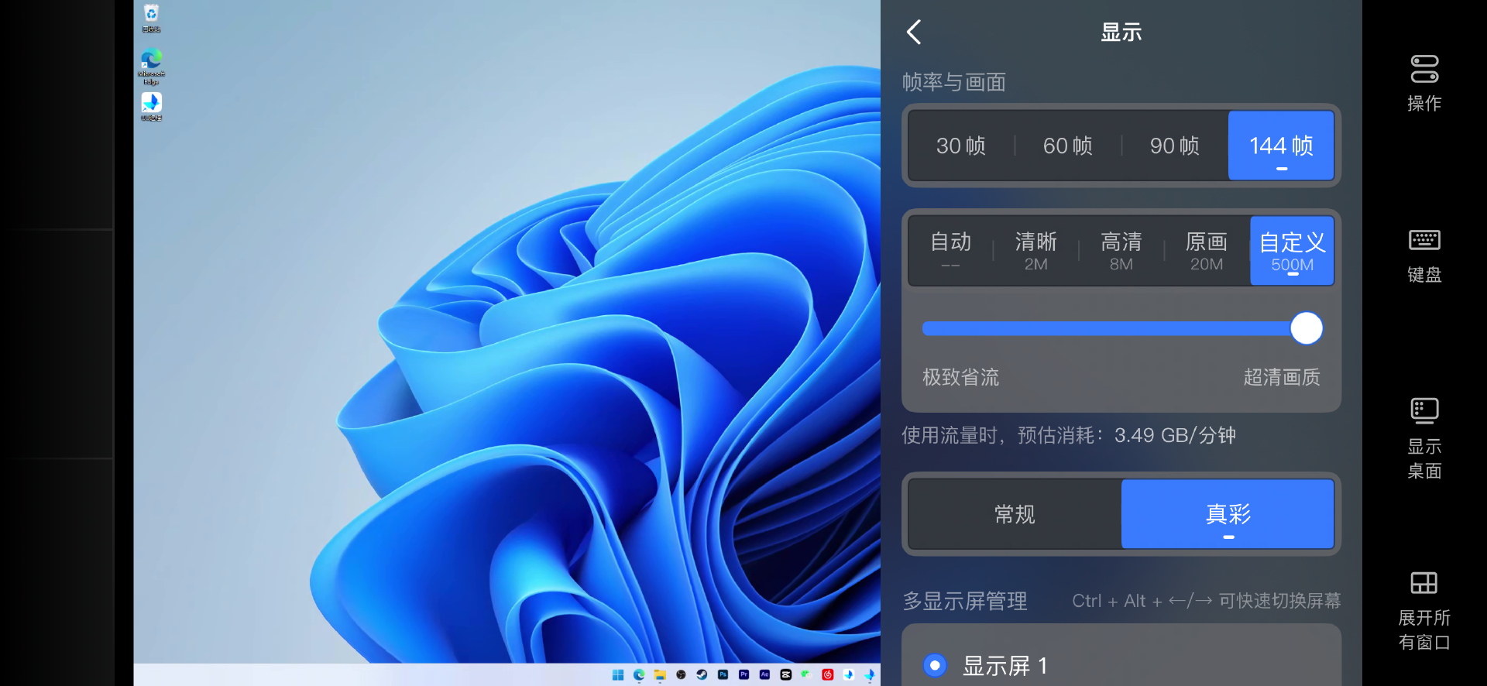
Task: Choose 原画 20M picture quality
Action: [1207, 251]
